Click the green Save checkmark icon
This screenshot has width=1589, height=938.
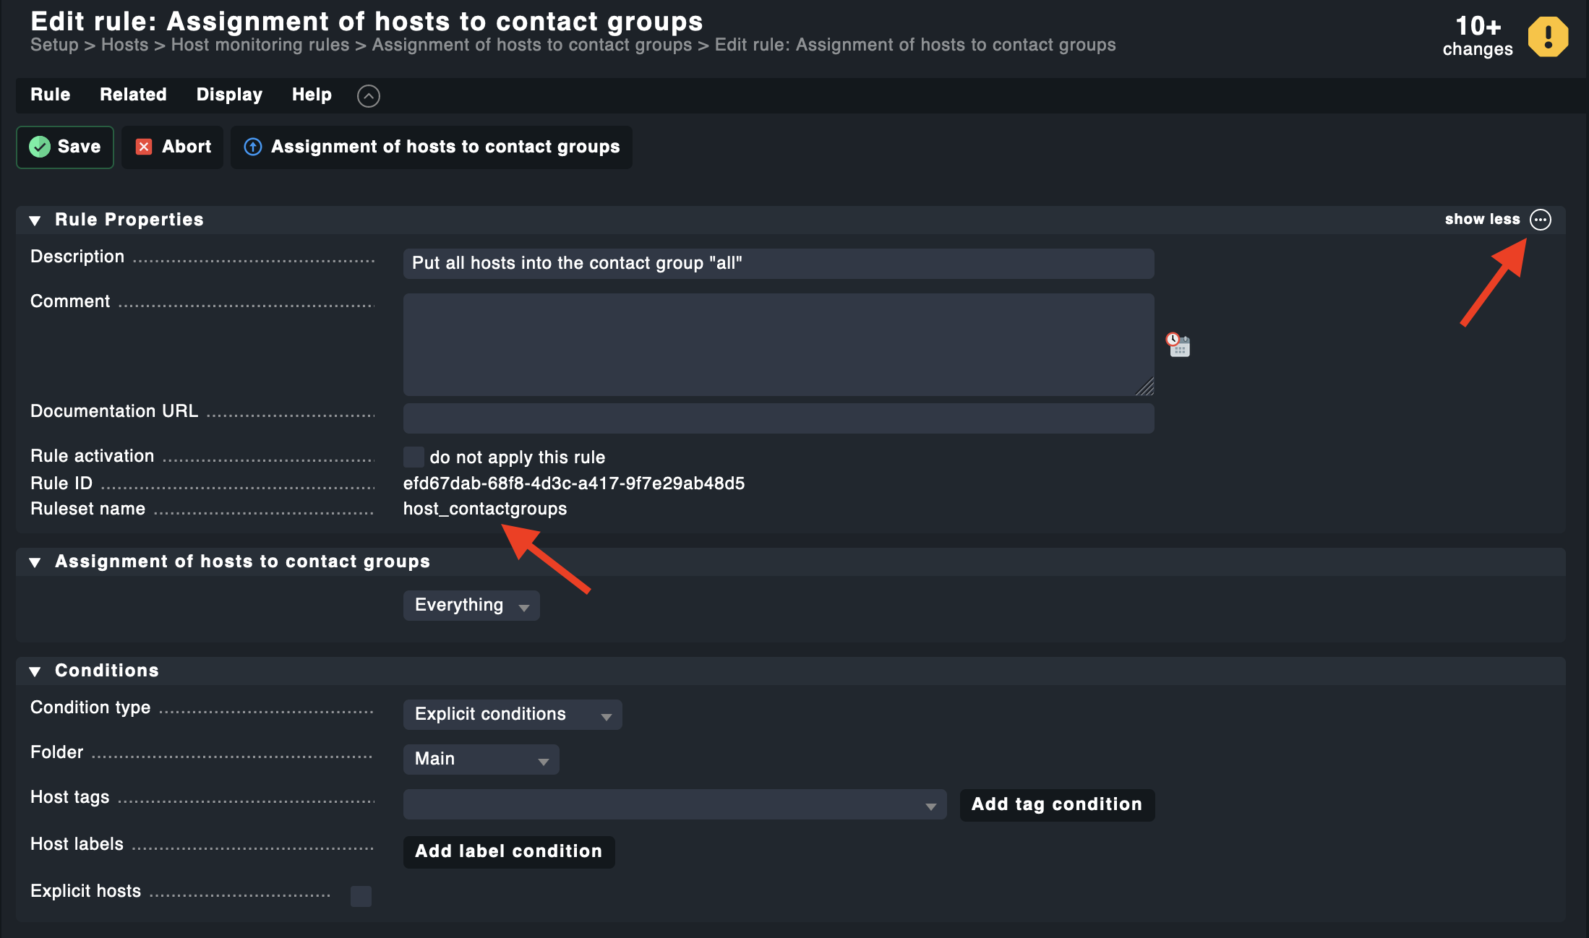pos(40,147)
